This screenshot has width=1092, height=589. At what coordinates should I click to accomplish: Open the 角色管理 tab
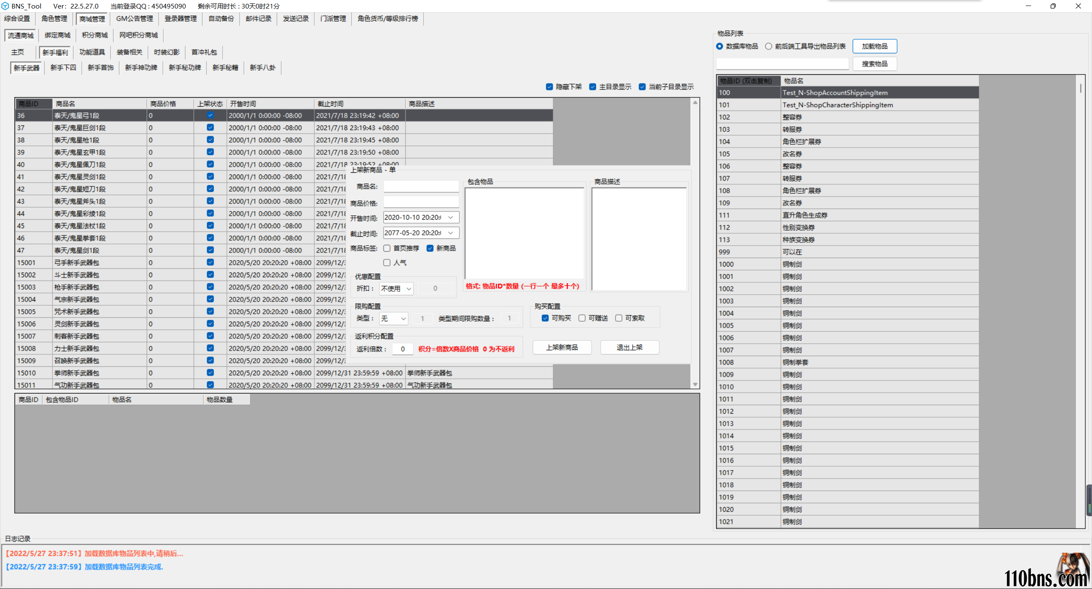click(x=54, y=18)
